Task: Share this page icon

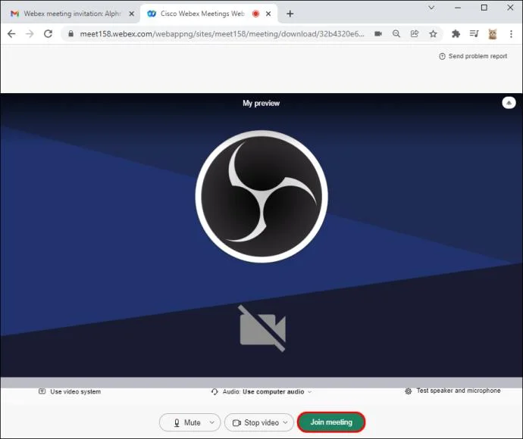Action: pyautogui.click(x=415, y=33)
